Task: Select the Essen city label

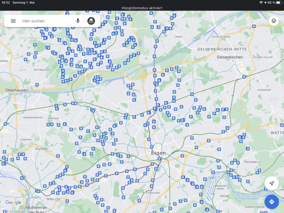Action: click(x=158, y=153)
